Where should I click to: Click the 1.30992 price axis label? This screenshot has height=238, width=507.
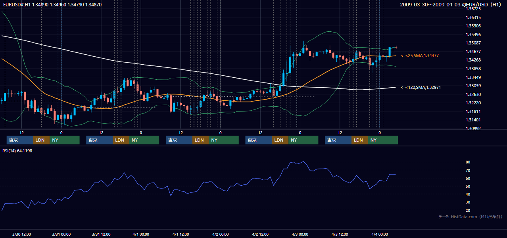473,129
